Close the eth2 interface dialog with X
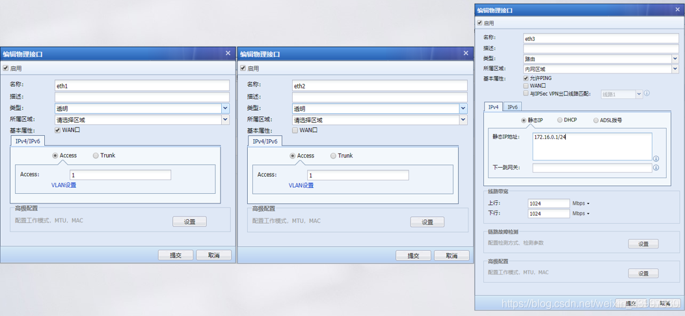685x316 pixels. [465, 53]
